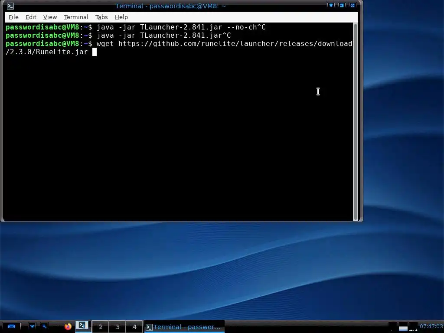Switch to workspace 1 in pager

(x=83, y=326)
